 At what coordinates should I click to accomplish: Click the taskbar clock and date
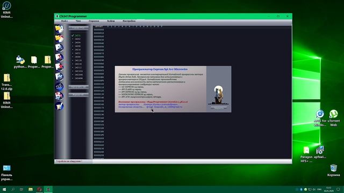tap(328, 189)
